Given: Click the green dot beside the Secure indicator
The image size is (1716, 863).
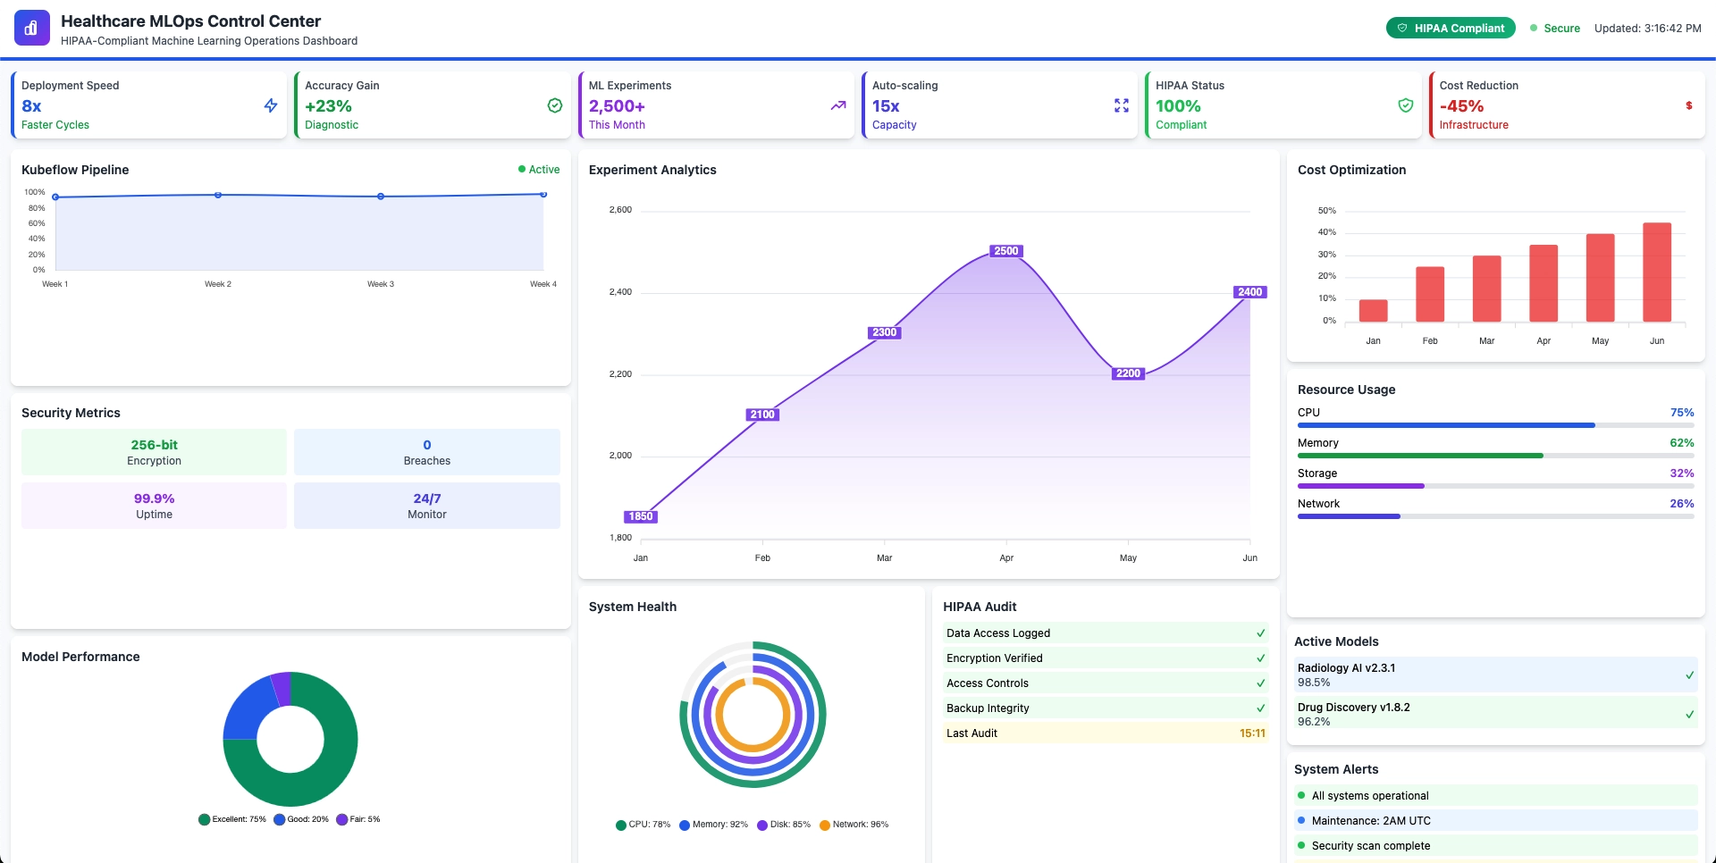Looking at the screenshot, I should (1533, 28).
